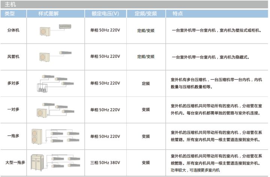270x177 pixels.
Task: Click the 特点 column header
Action: tap(178, 13)
